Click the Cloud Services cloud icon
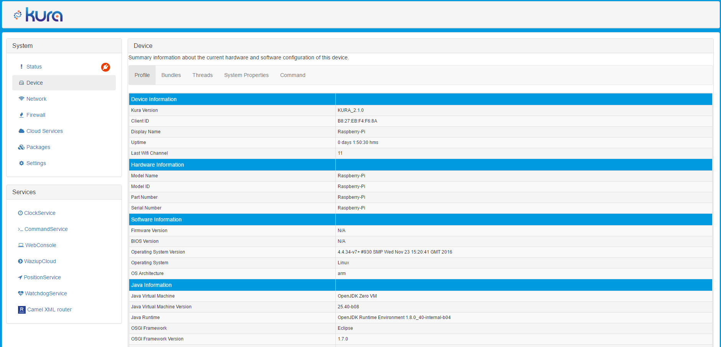This screenshot has height=347, width=721. tap(21, 131)
